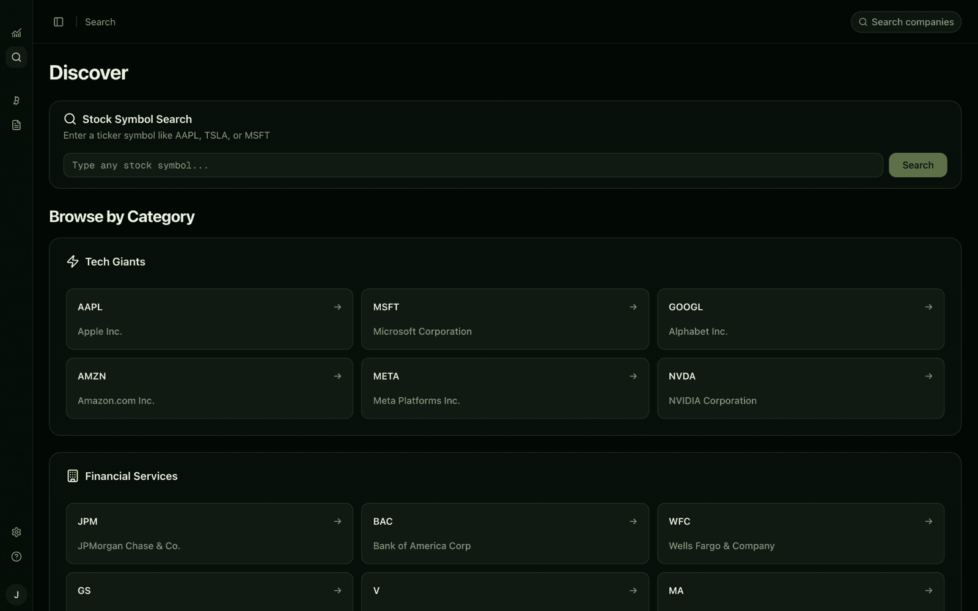Open the NVDA NVIDIA Corporation card
Viewport: 978px width, 611px height.
[801, 388]
